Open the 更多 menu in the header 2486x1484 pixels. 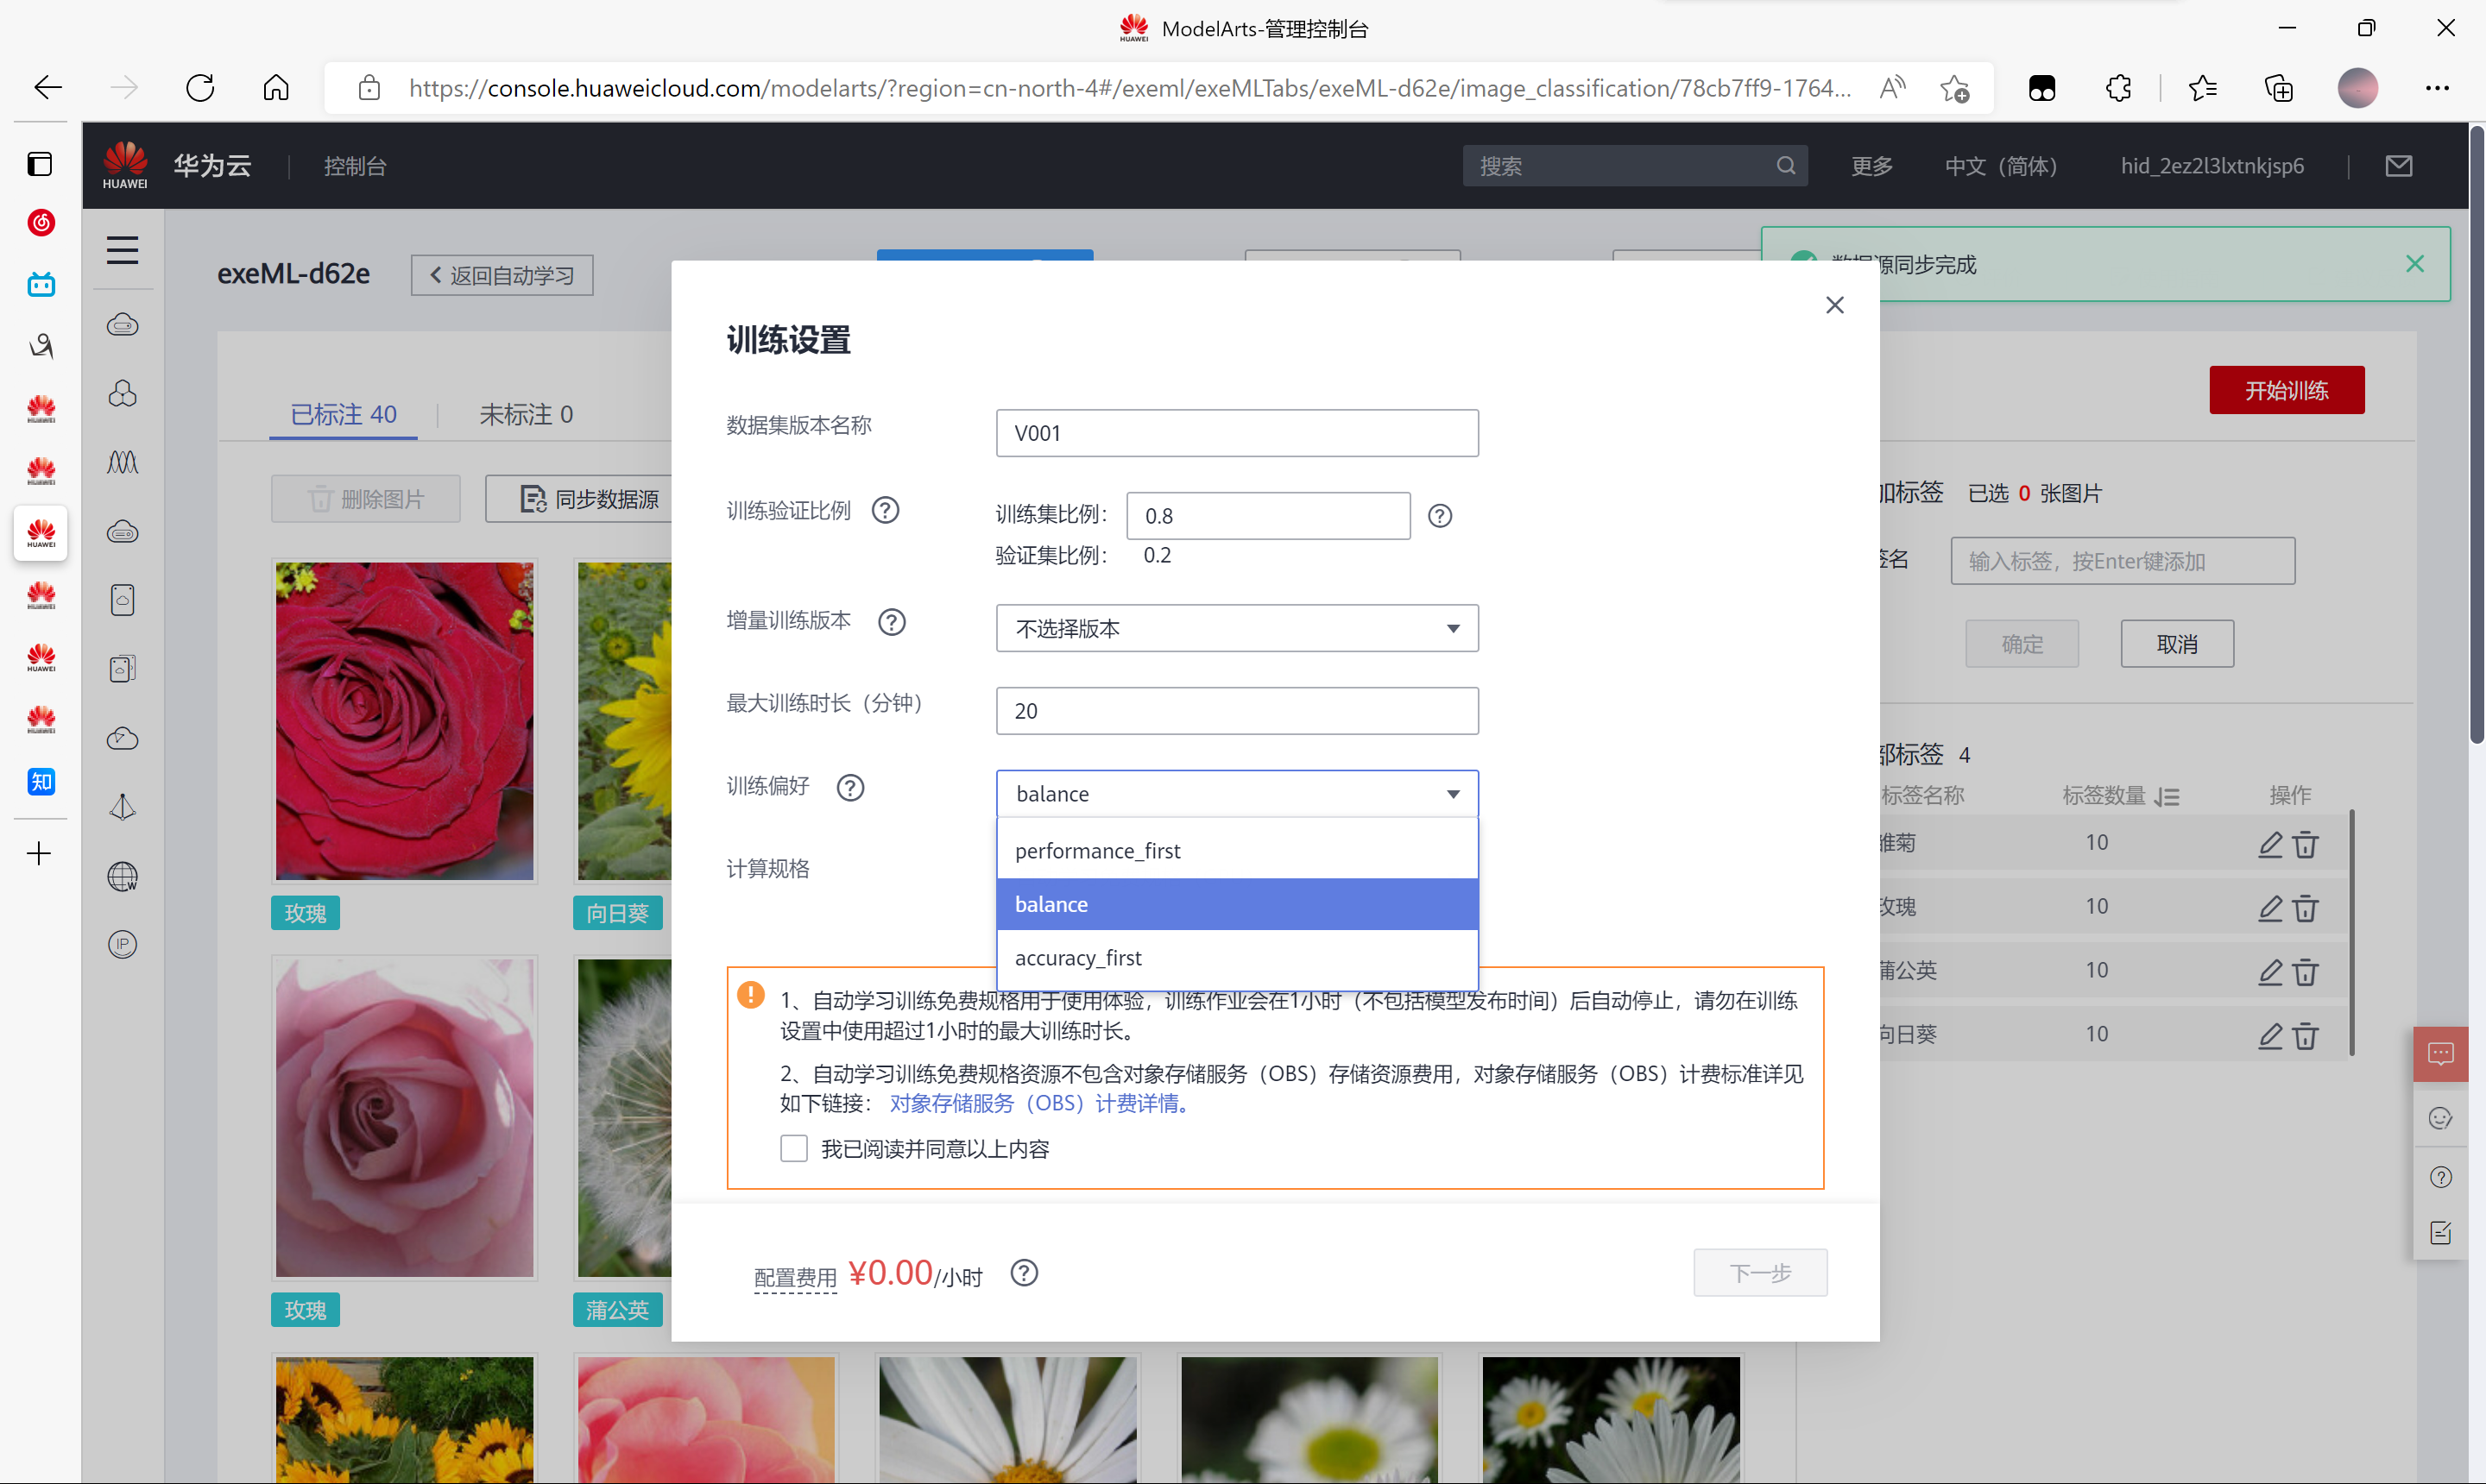(x=1870, y=165)
